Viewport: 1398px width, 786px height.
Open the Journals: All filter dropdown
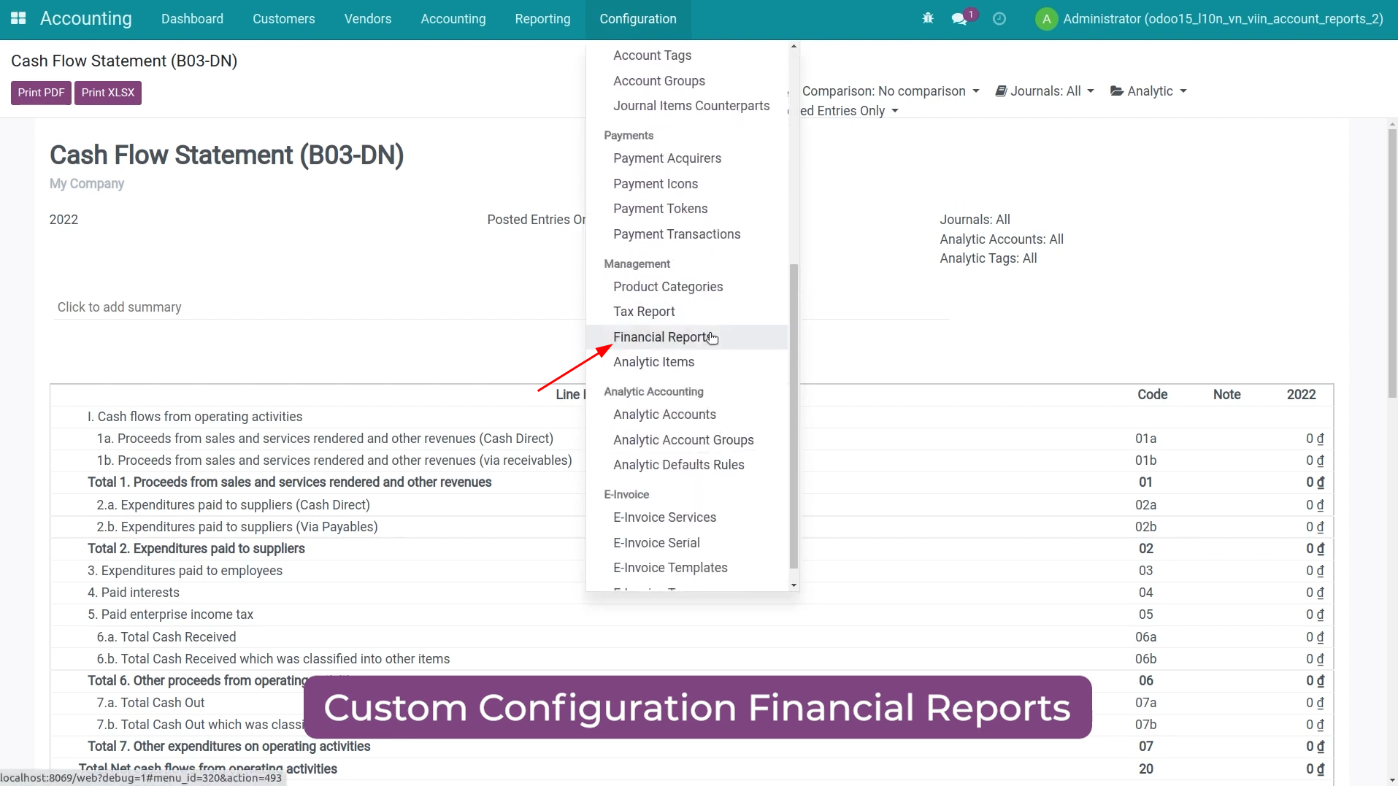tap(1045, 91)
